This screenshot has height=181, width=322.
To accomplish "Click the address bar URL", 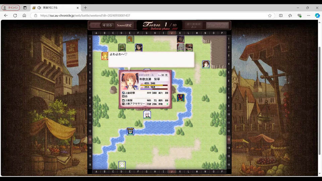I will [x=85, y=16].
